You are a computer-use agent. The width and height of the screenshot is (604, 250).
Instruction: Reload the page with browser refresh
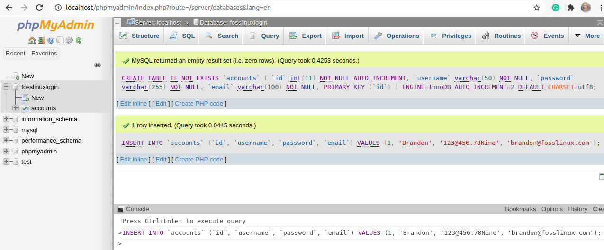(39, 8)
